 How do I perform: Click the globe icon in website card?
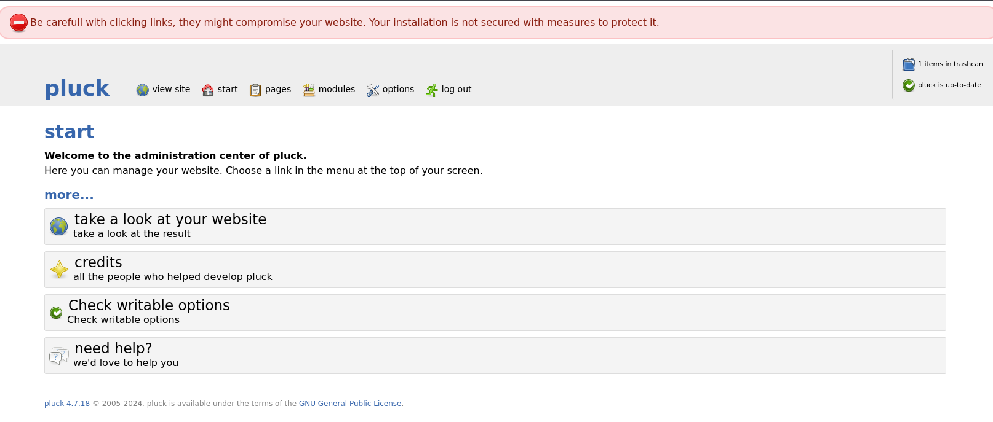pyautogui.click(x=59, y=227)
